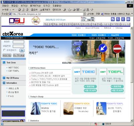Click the blue E icon in header

pos(123,19)
